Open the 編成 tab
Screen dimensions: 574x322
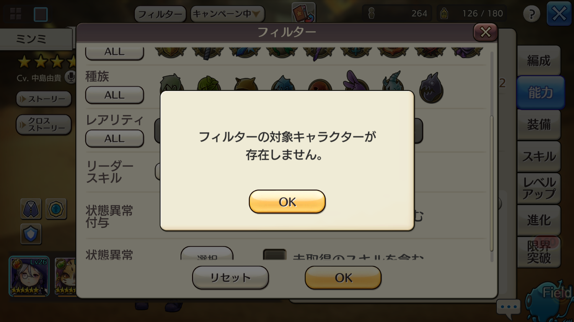[x=539, y=61]
